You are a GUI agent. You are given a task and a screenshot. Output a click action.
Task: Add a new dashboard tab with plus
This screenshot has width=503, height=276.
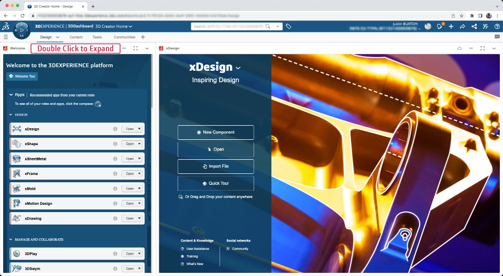tap(143, 37)
